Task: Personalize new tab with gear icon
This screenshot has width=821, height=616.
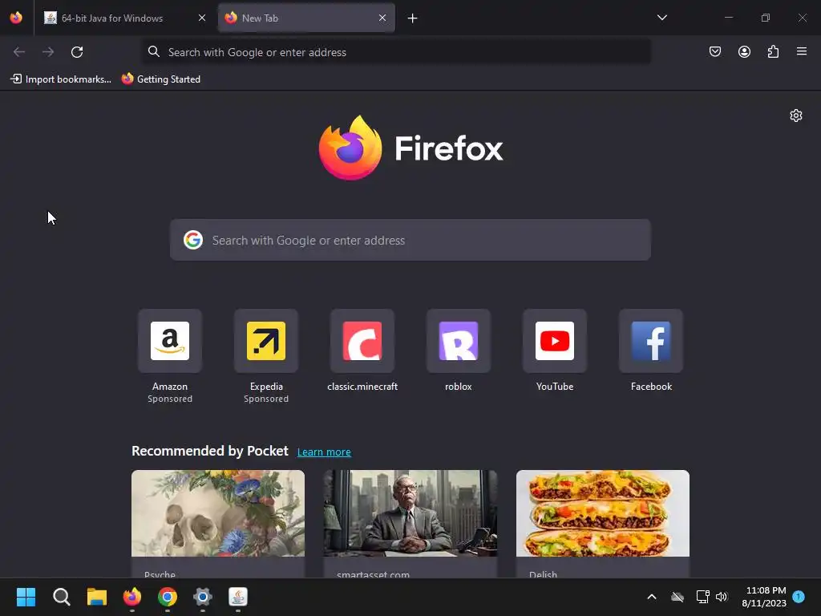Action: pos(796,115)
